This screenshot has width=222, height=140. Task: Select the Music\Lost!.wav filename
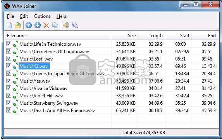pos(36,59)
